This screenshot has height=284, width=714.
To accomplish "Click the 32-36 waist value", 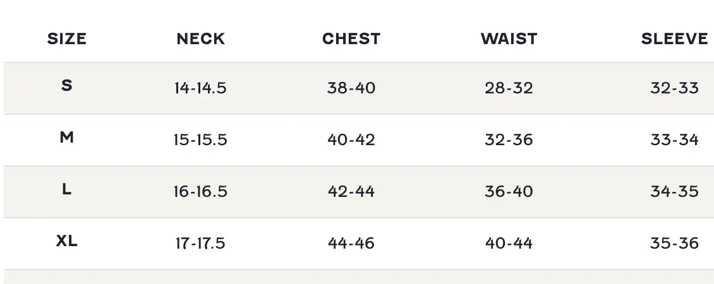I will pos(509,139).
